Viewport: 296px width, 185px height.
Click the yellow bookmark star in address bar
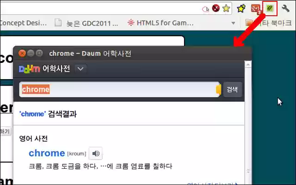click(226, 8)
